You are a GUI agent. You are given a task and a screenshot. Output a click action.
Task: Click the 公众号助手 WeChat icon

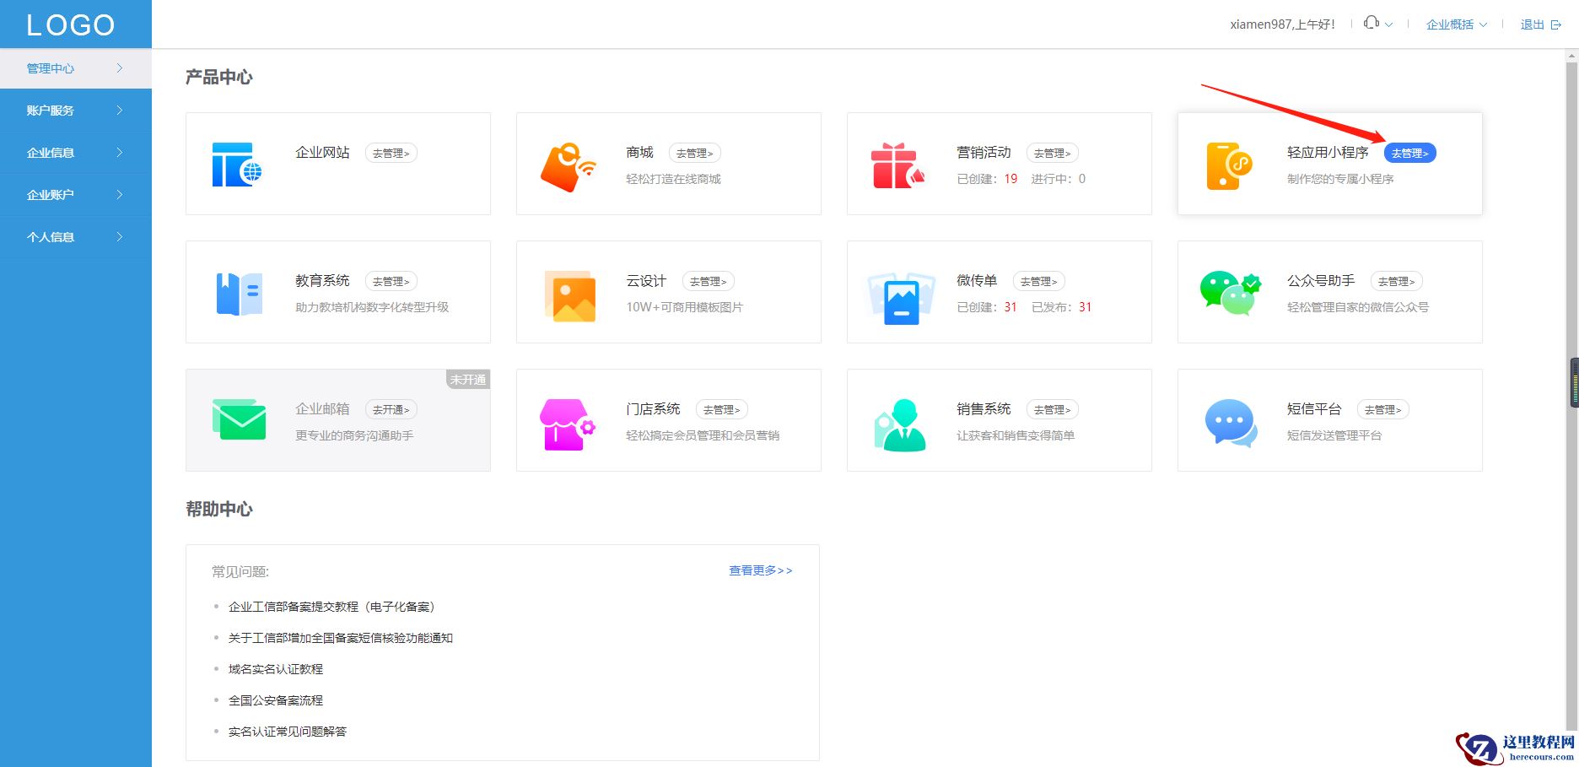click(x=1226, y=291)
